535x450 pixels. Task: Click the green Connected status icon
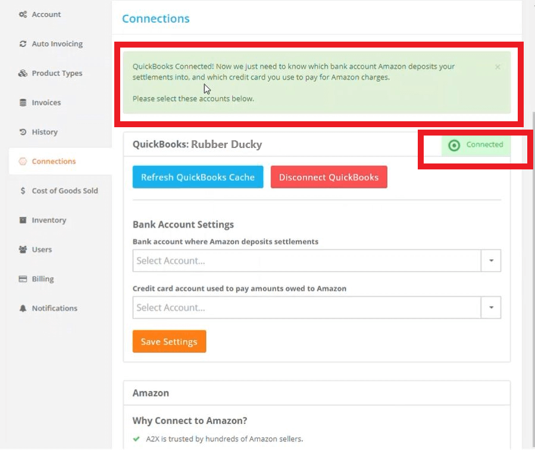[x=454, y=145]
